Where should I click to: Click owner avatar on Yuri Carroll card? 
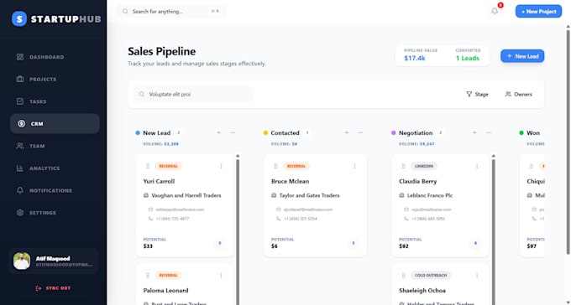pos(220,243)
